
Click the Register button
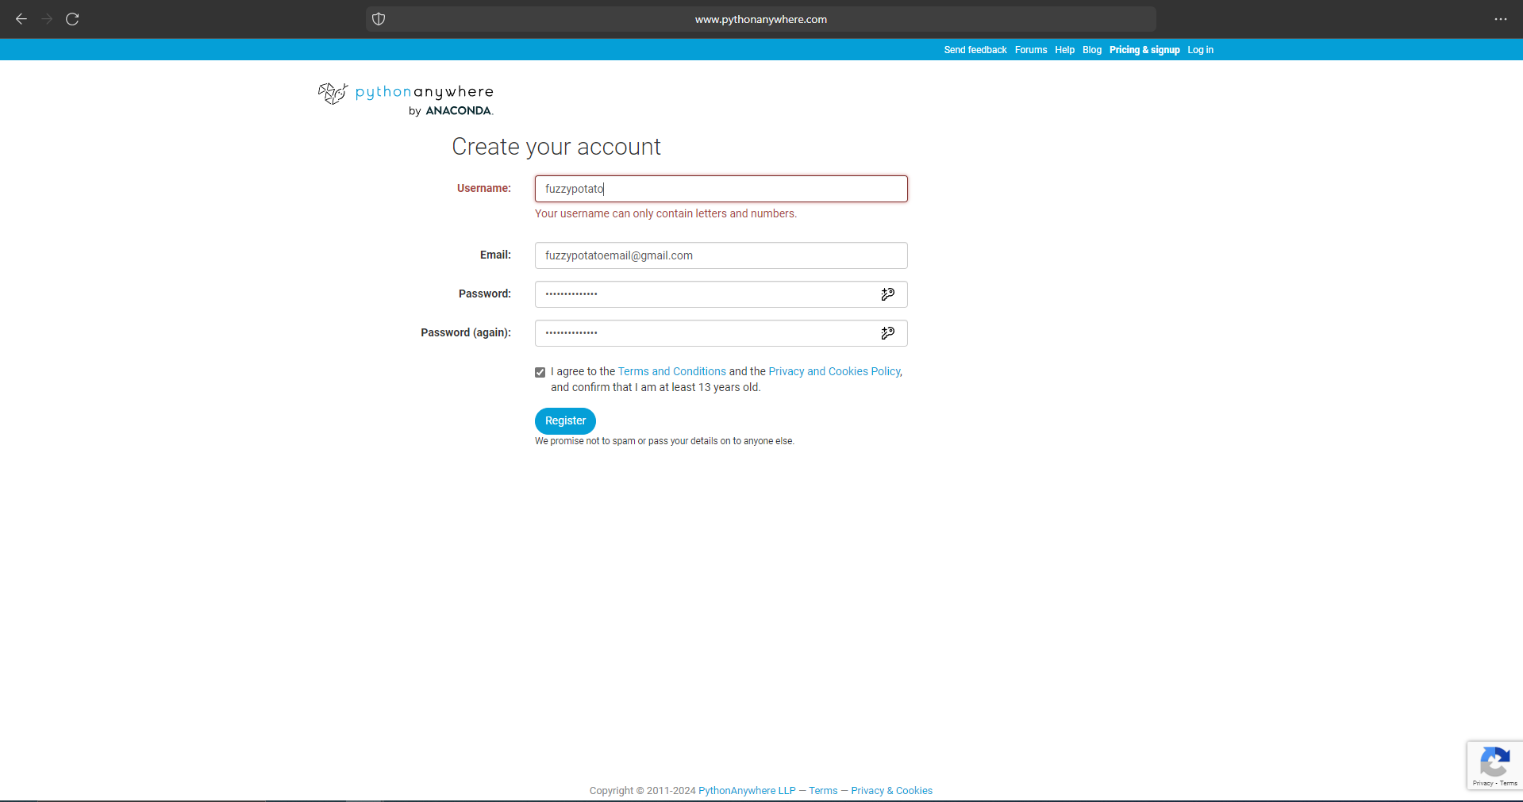[564, 420]
